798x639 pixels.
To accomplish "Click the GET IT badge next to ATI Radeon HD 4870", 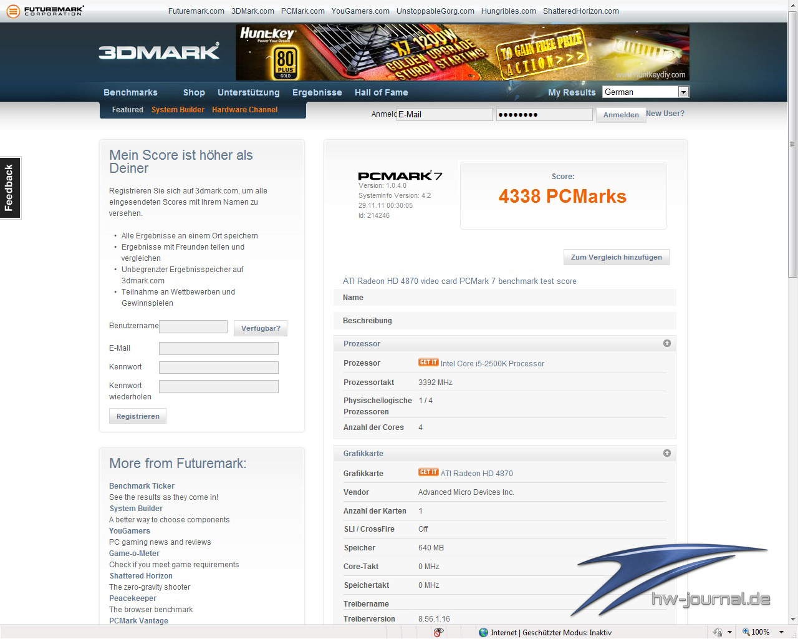I will (x=428, y=472).
